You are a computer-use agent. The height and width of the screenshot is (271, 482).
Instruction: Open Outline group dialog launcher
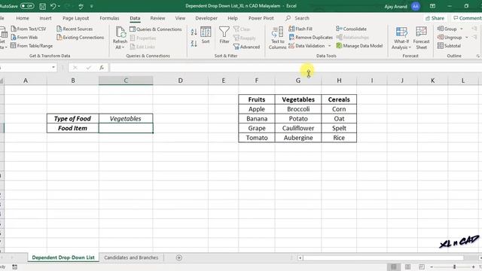click(x=478, y=56)
